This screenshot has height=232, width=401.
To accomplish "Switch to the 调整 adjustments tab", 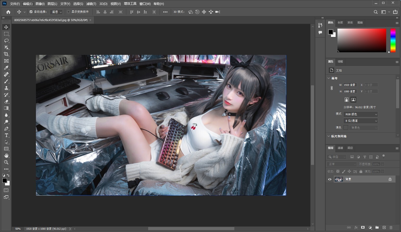I will (340, 61).
